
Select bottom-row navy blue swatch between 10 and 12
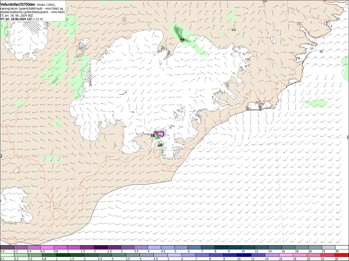(x=244, y=255)
